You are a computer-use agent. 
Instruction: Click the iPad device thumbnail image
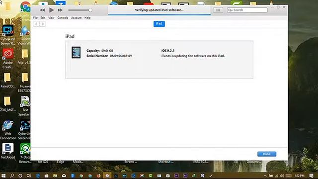tap(76, 52)
